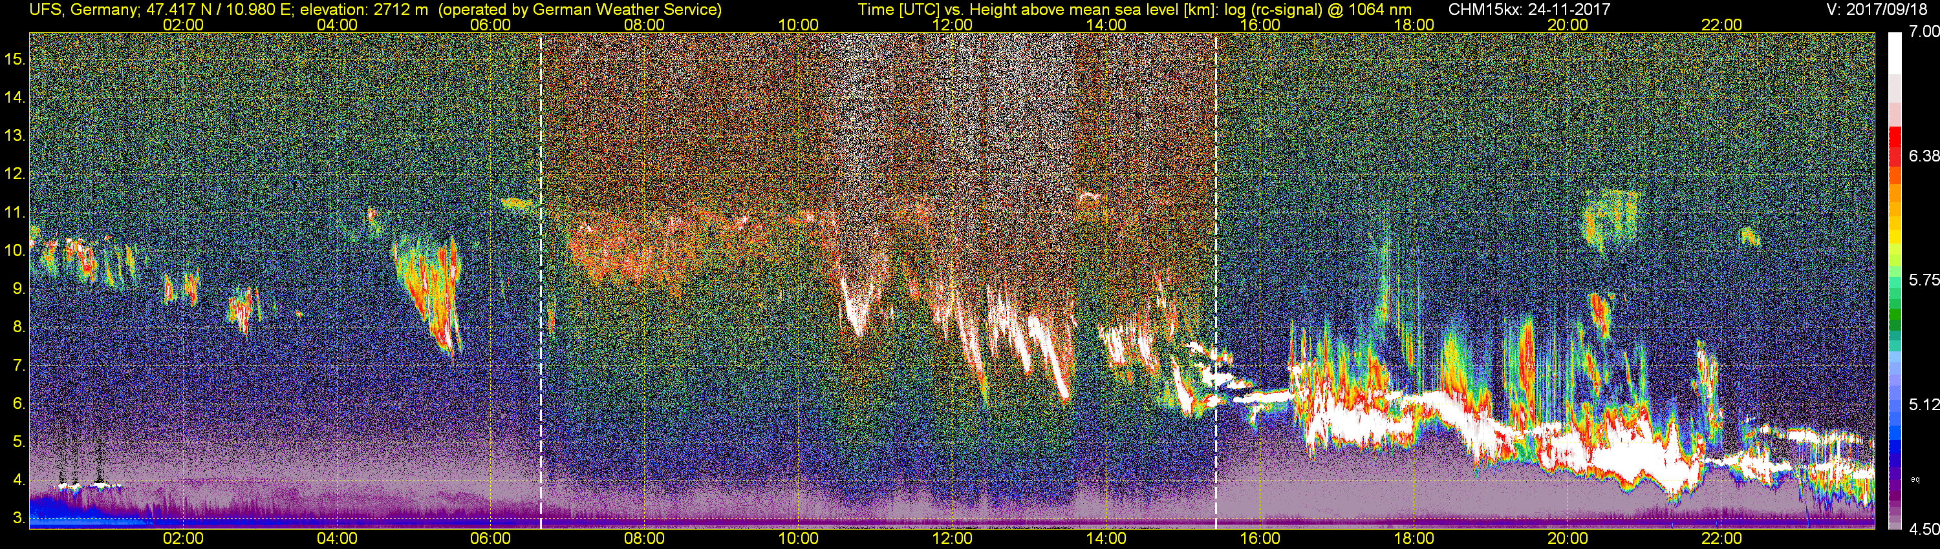Click the '06:00' label on the upper time axis
Viewport: 1940px width, 549px height.
pos(490,25)
